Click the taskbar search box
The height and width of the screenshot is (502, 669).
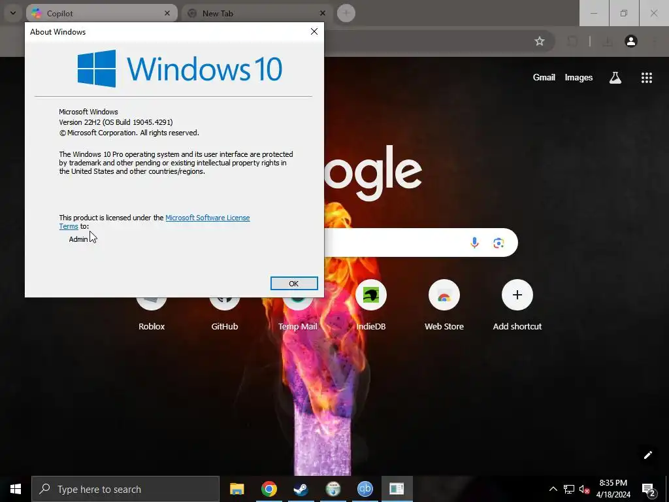point(125,489)
